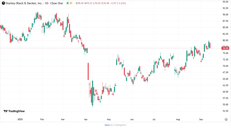Viewport: 231px width, 128px height.
Task: Click the 55.00 price axis label
Action: pos(225,104)
